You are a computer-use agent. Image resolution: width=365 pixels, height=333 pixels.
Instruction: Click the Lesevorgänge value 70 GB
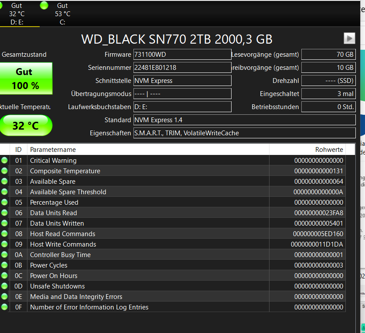tap(328, 55)
